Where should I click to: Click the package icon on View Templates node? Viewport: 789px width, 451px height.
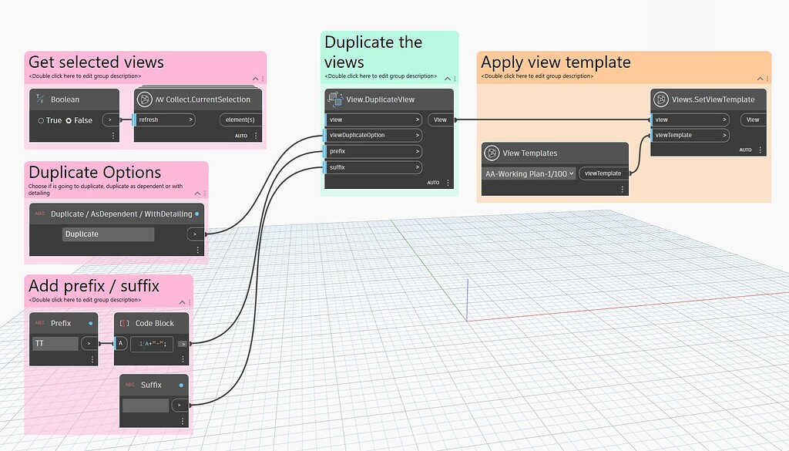click(492, 153)
